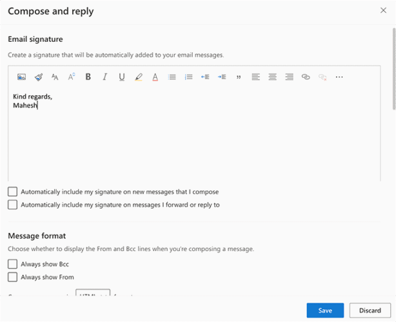Screen dimensions: 396x322
Task: Check the Always show From option
Action: tap(13, 277)
